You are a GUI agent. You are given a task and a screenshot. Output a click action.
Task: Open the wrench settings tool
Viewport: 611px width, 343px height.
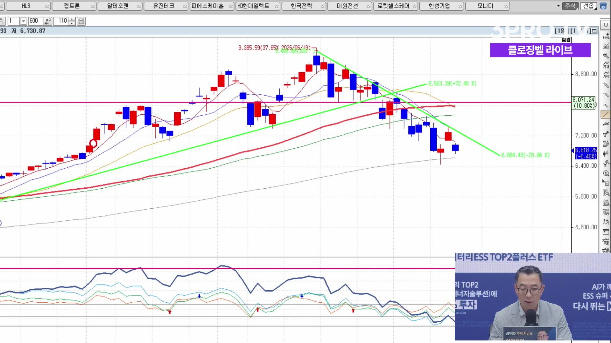click(x=606, y=56)
